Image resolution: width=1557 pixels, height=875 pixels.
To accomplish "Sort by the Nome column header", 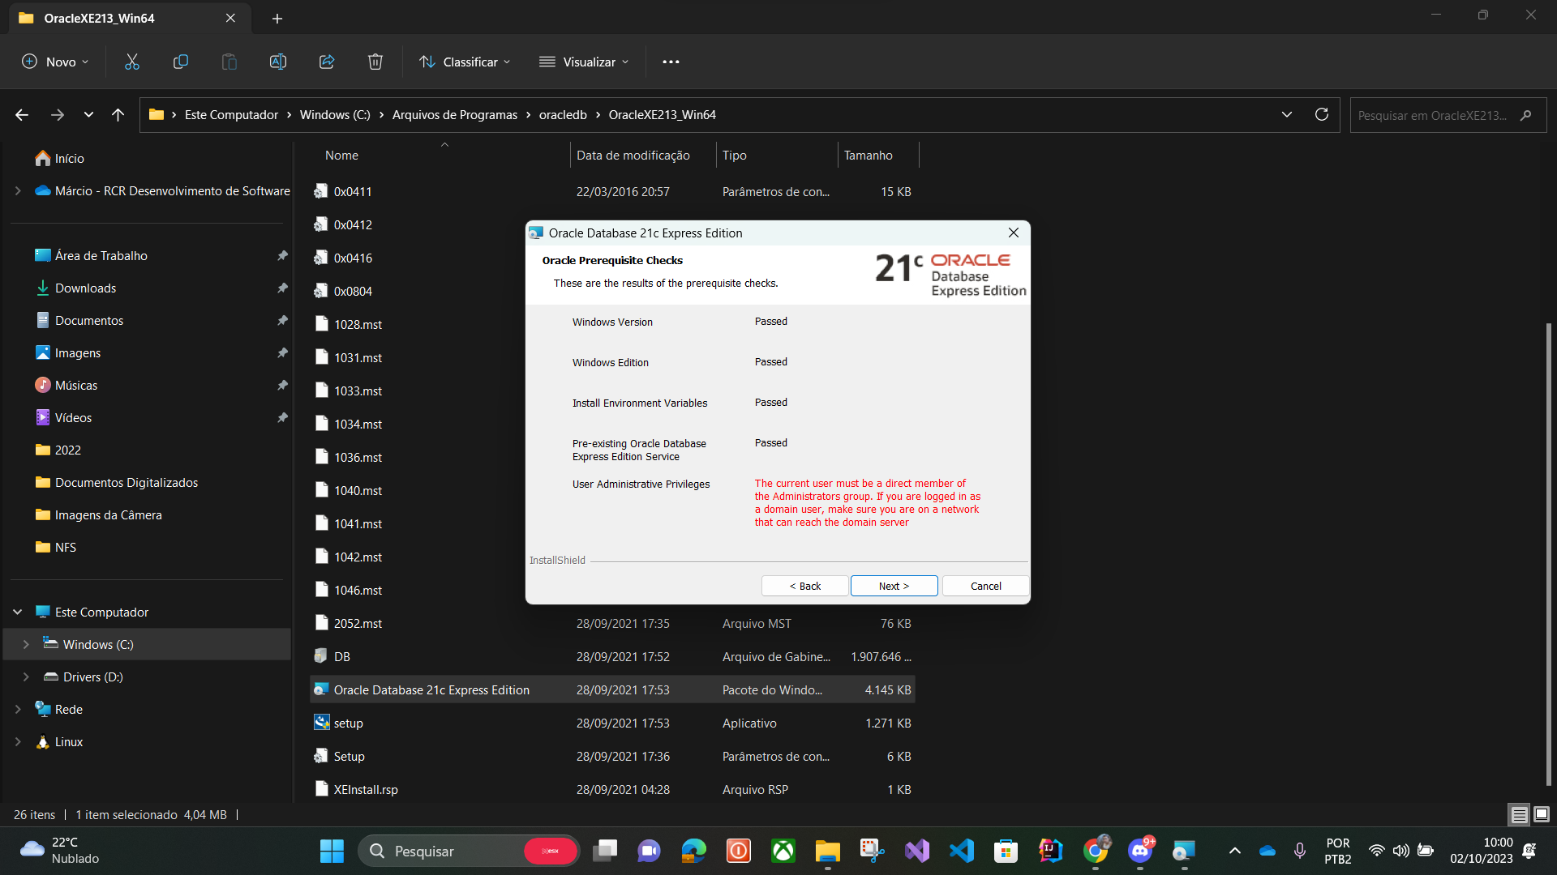I will pyautogui.click(x=341, y=156).
